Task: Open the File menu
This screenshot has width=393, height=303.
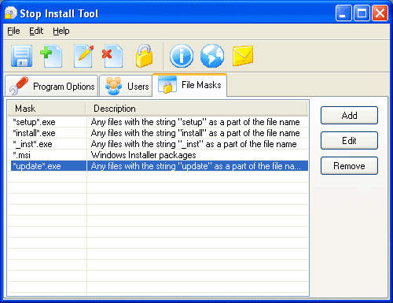Action: (x=13, y=31)
